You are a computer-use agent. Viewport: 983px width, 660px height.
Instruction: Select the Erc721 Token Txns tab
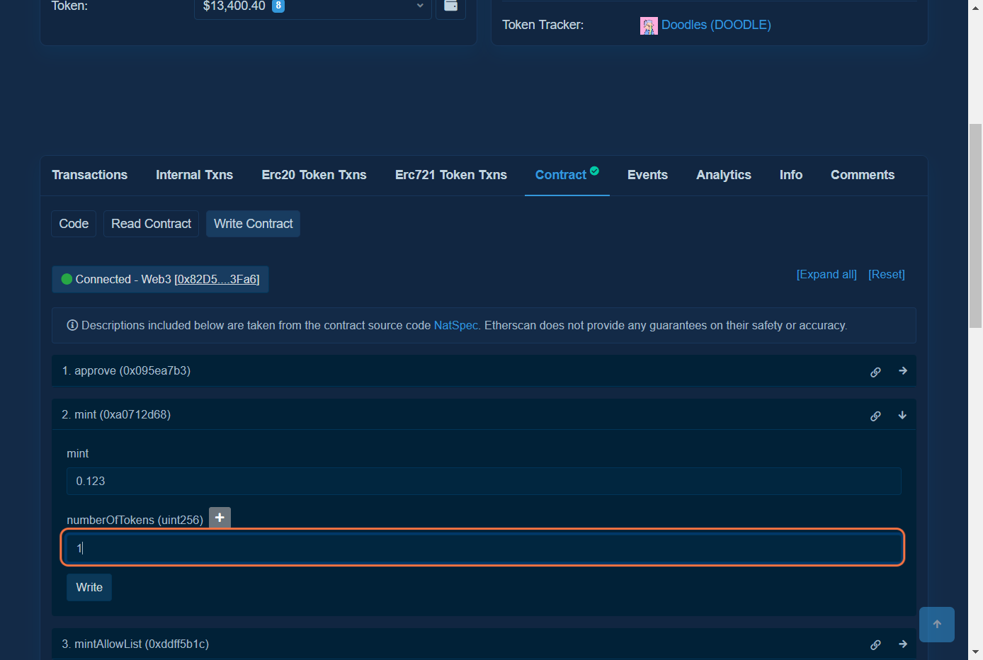click(451, 175)
